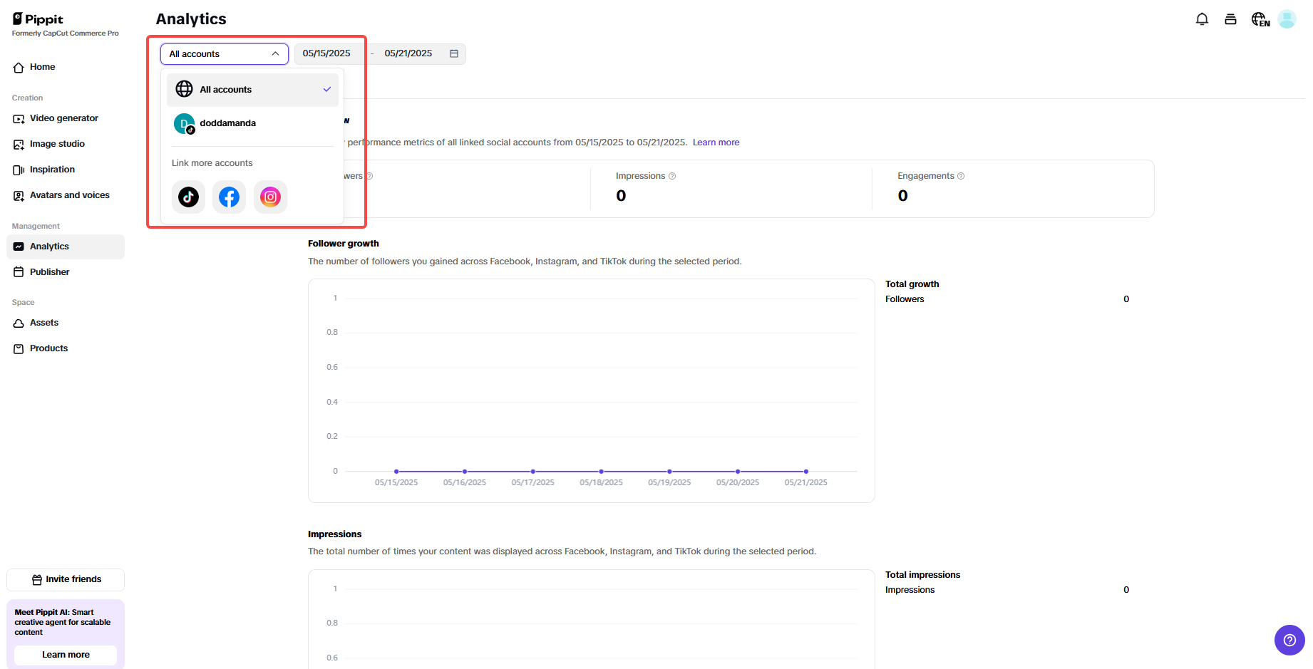The width and height of the screenshot is (1313, 669).
Task: Click the doddamanda account avatar
Action: tap(185, 123)
